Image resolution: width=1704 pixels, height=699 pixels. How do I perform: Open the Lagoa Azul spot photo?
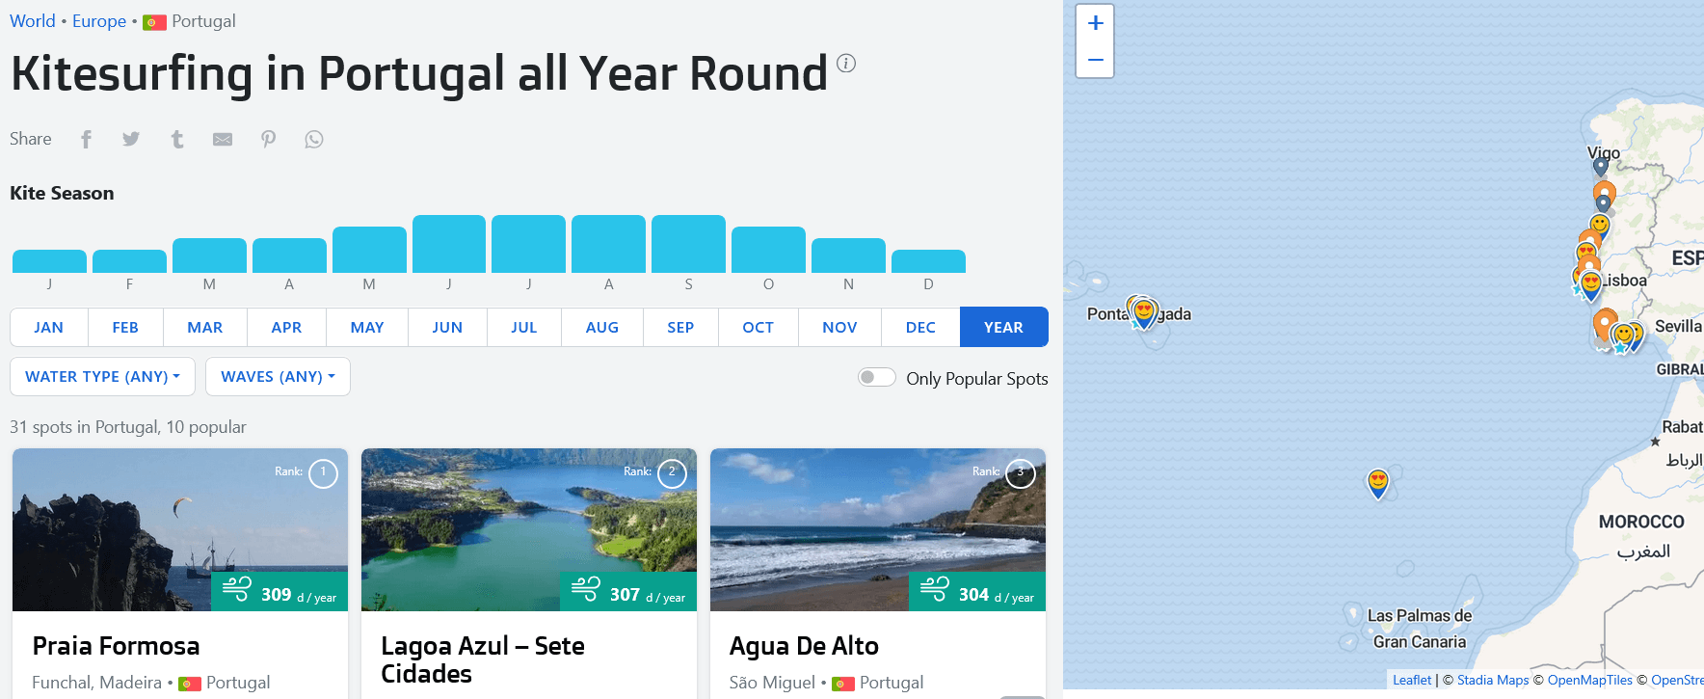(x=529, y=529)
